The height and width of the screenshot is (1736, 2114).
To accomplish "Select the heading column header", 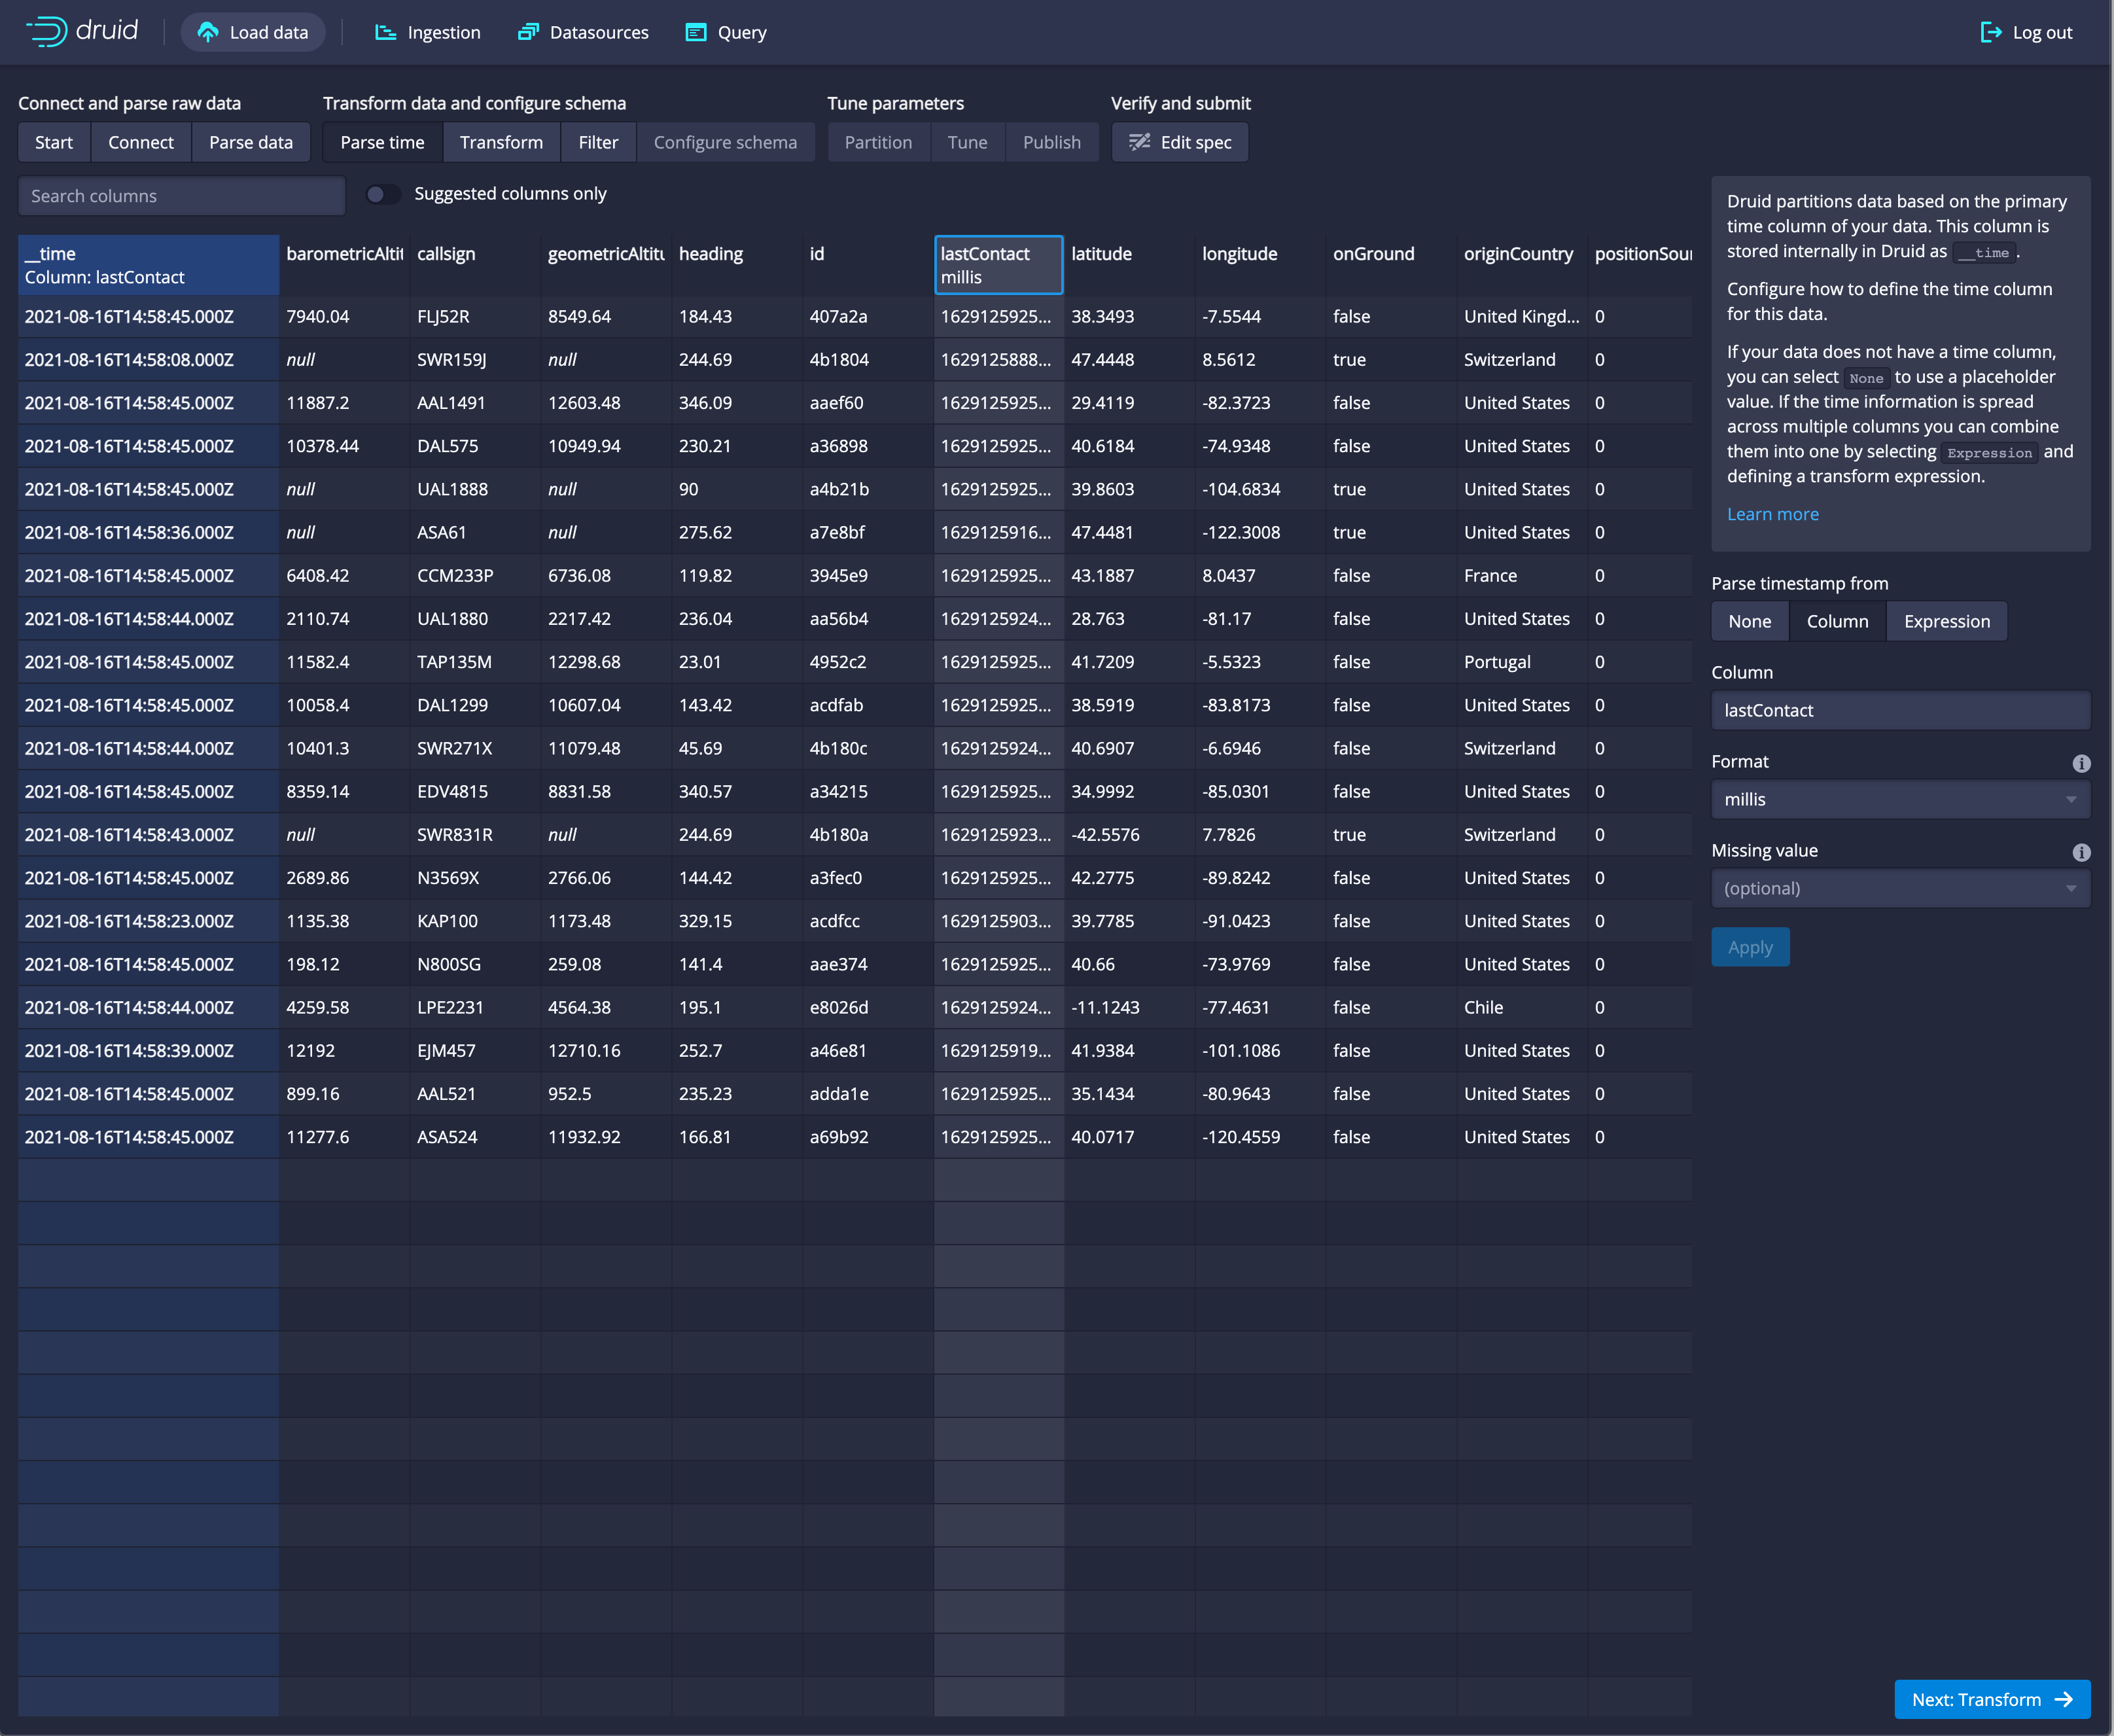I will click(x=737, y=265).
